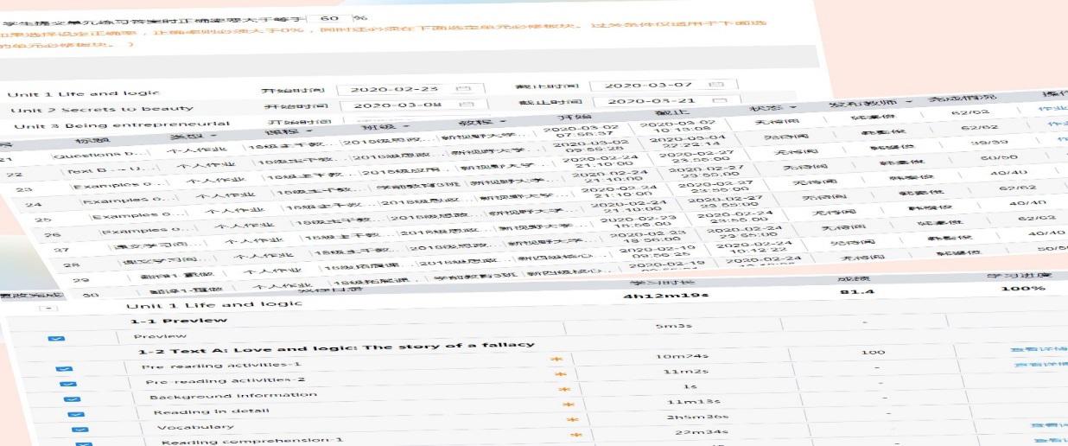Click orange star beside Background information
1068x446 pixels.
[563, 389]
